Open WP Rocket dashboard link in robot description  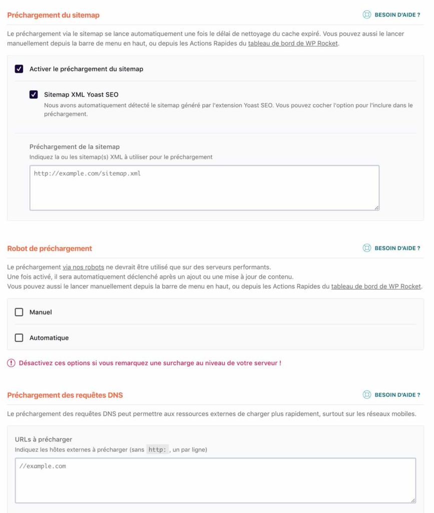376,287
